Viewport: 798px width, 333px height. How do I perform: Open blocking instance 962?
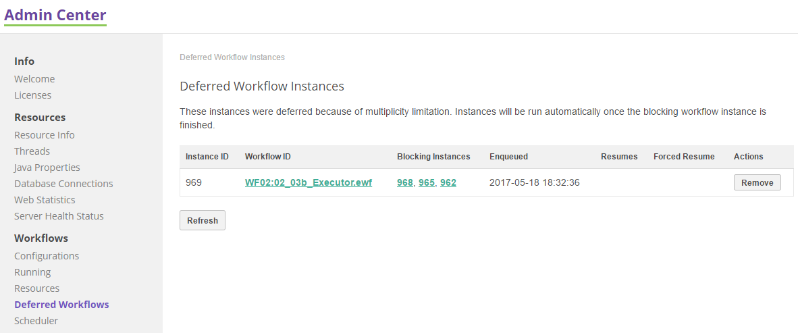point(448,182)
